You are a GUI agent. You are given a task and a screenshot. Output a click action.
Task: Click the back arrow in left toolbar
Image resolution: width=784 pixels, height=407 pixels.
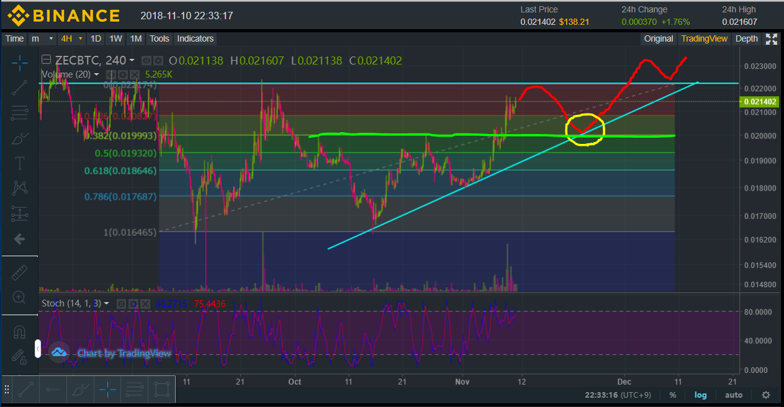[19, 239]
